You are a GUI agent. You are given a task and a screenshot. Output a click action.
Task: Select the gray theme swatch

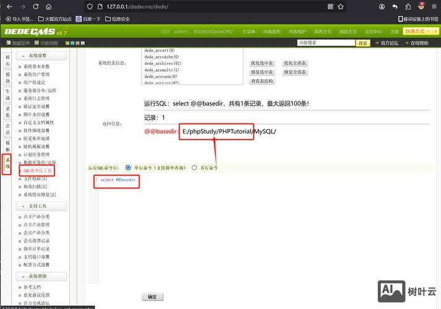(x=82, y=43)
